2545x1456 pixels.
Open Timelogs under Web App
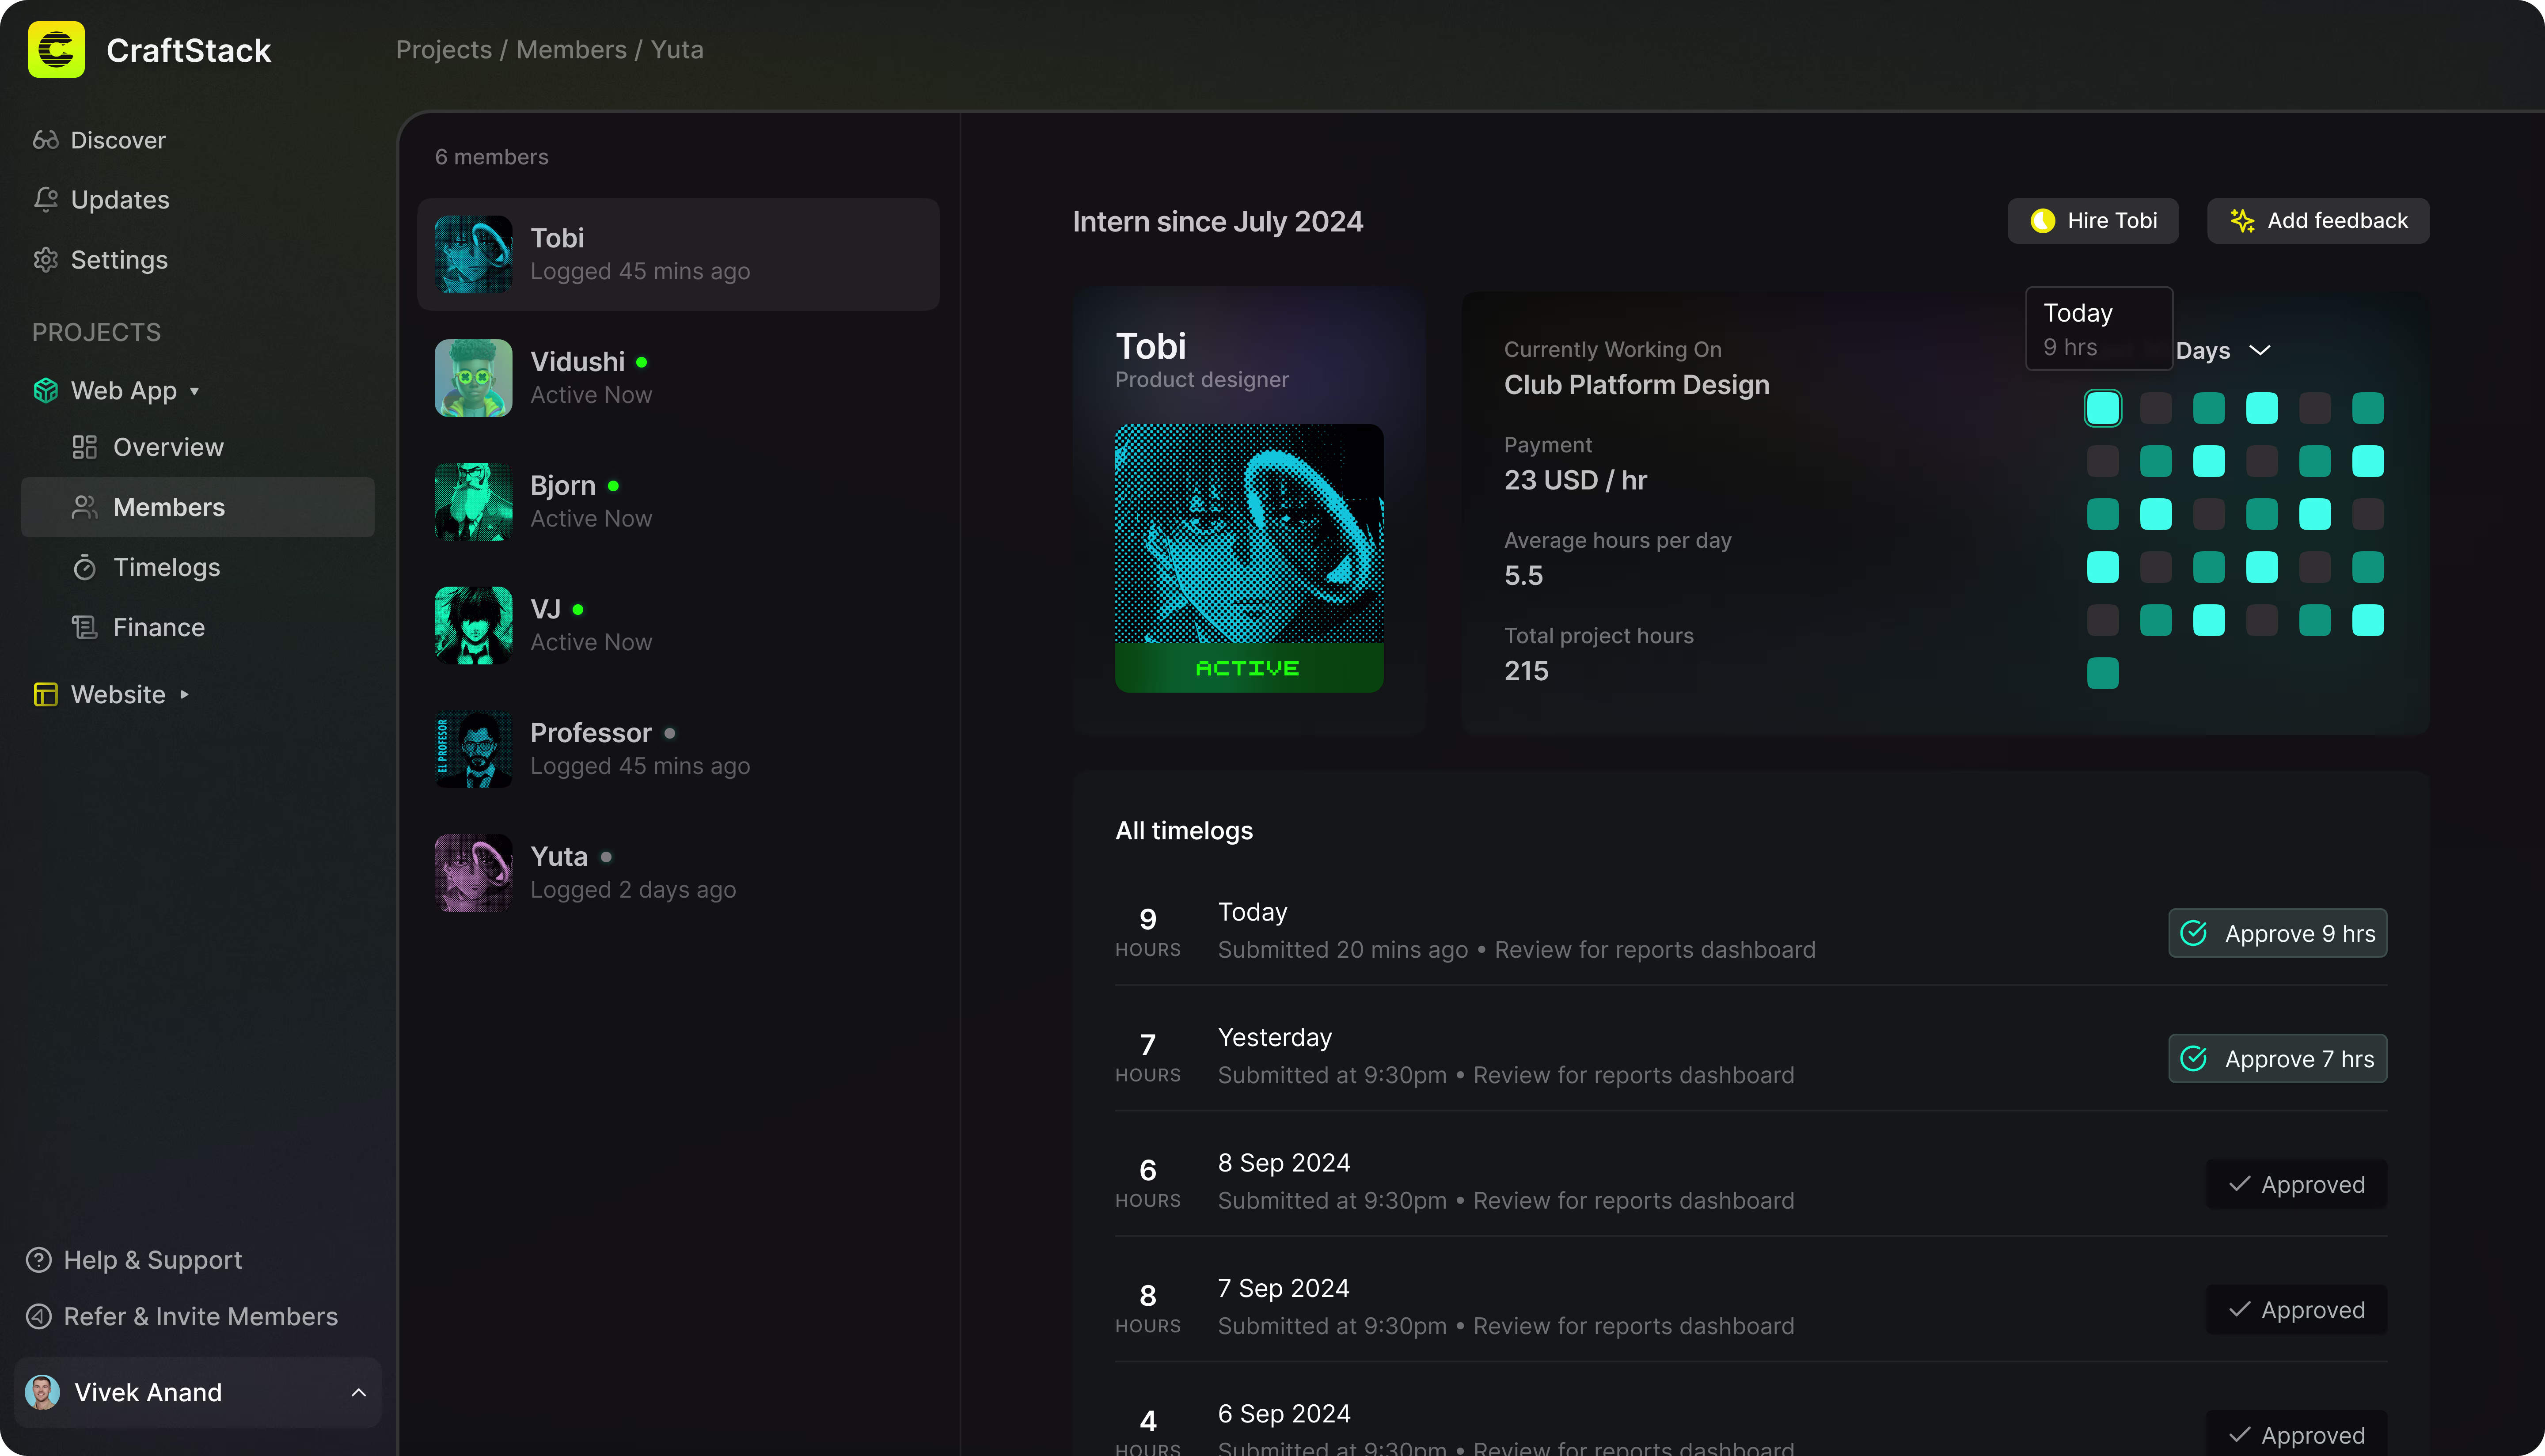166,567
